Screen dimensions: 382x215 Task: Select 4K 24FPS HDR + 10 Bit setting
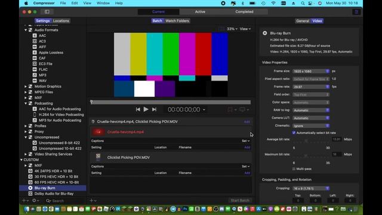click(x=53, y=171)
